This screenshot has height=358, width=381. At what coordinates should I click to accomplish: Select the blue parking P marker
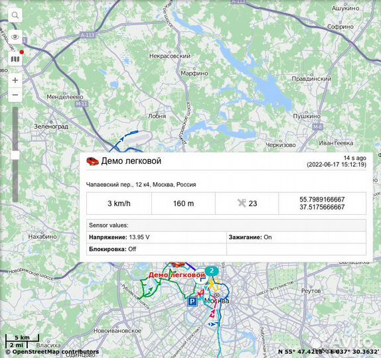click(192, 302)
